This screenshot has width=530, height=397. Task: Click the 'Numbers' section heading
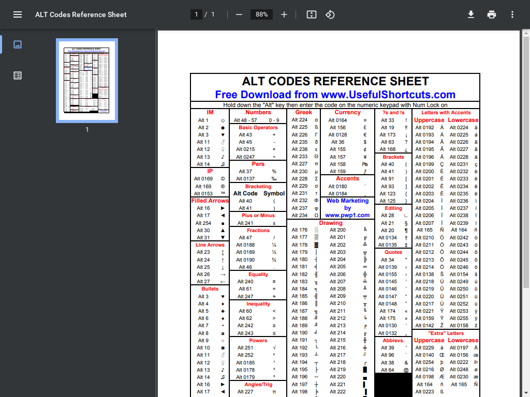coord(258,112)
